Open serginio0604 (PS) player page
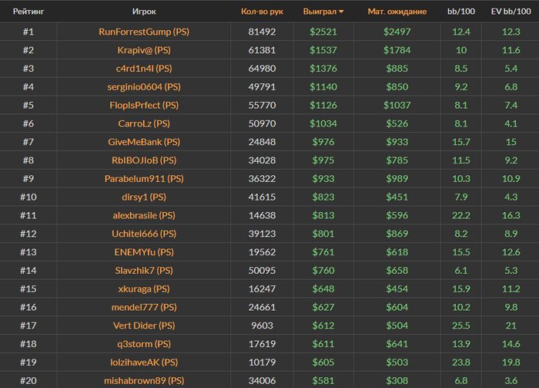 [x=144, y=87]
